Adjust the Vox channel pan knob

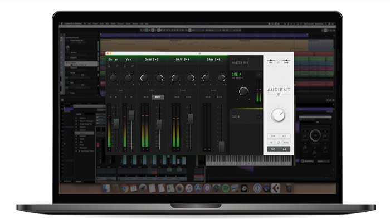tap(129, 78)
